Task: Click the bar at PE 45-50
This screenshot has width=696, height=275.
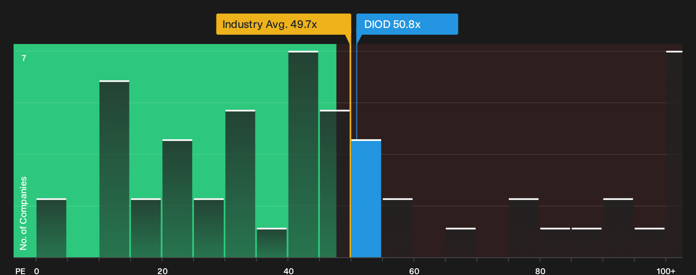Action: pos(335,184)
